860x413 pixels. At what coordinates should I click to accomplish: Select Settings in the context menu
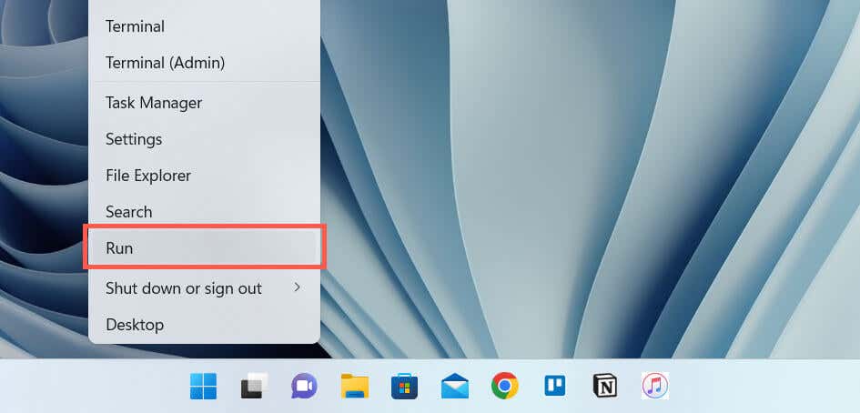click(x=134, y=139)
